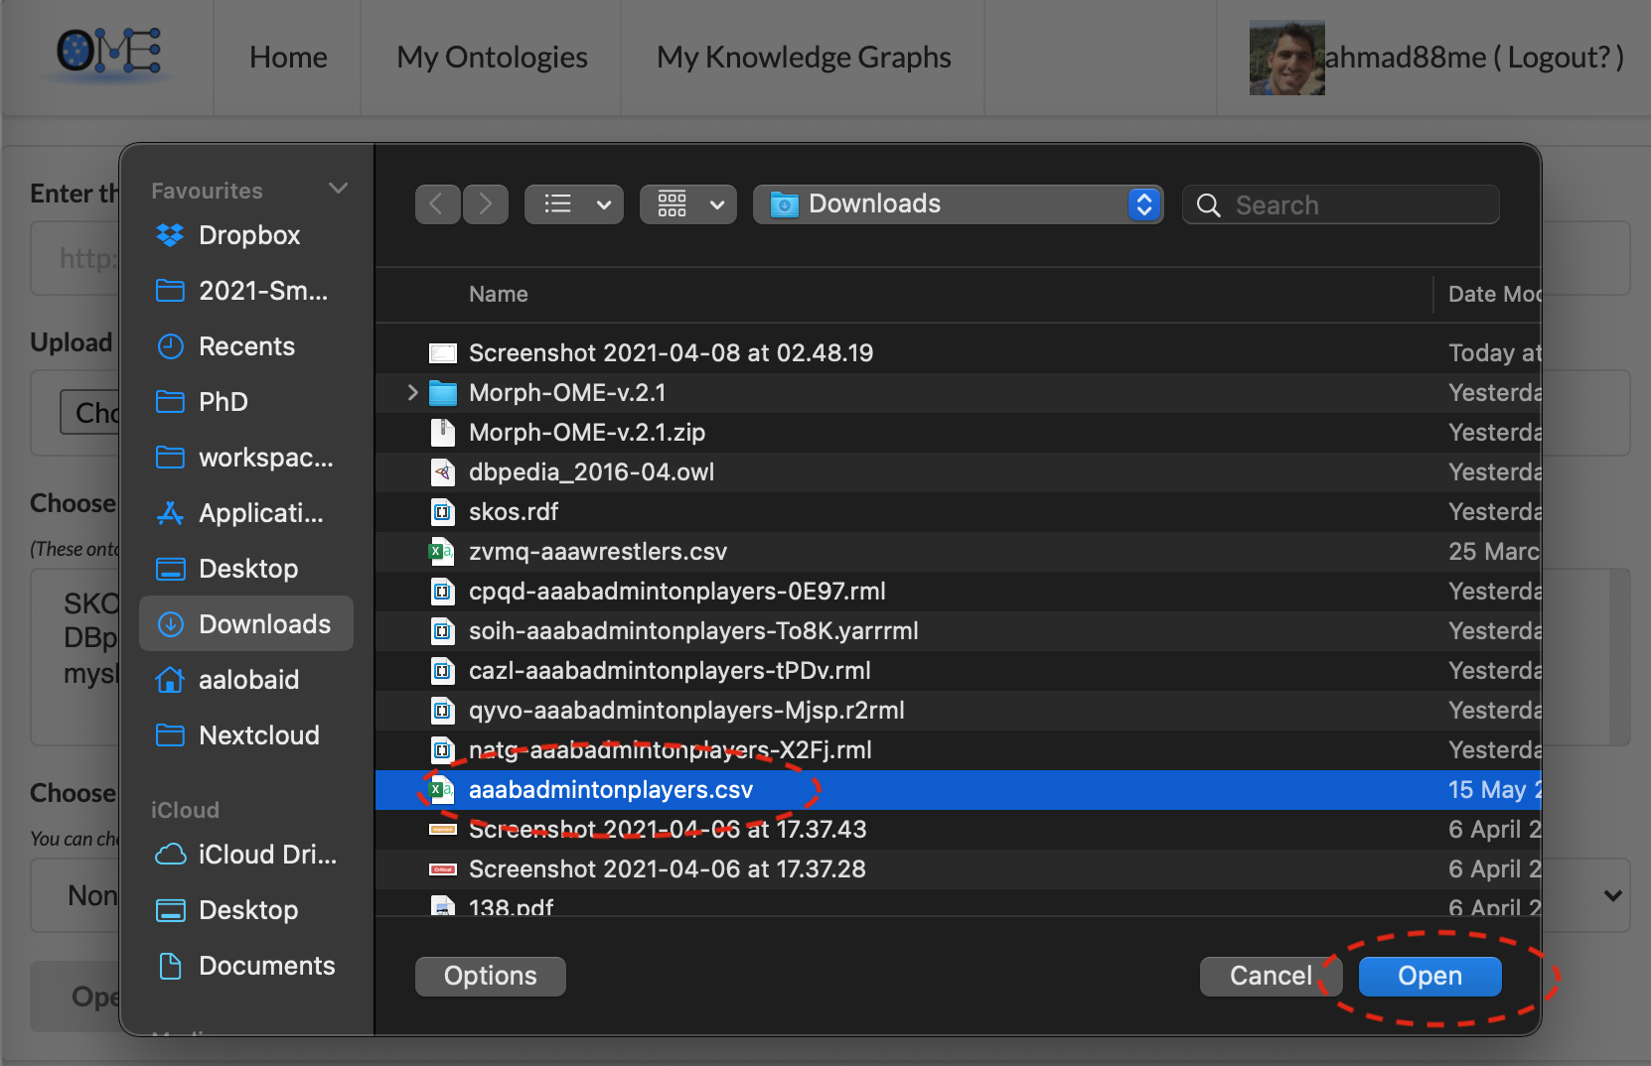
Task: Click the Open button
Action: tap(1429, 976)
